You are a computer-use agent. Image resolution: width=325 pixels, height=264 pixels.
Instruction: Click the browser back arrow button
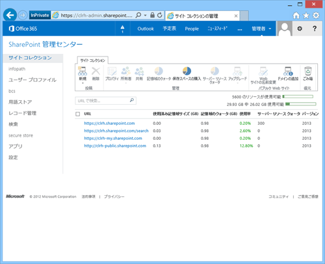(x=10, y=15)
